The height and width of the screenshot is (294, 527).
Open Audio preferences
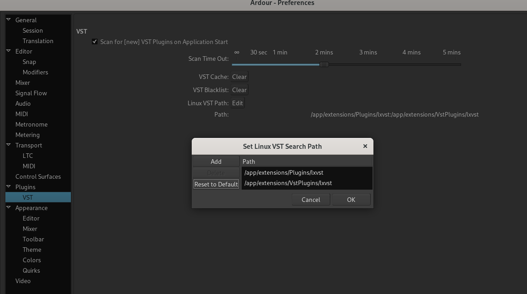tap(23, 103)
